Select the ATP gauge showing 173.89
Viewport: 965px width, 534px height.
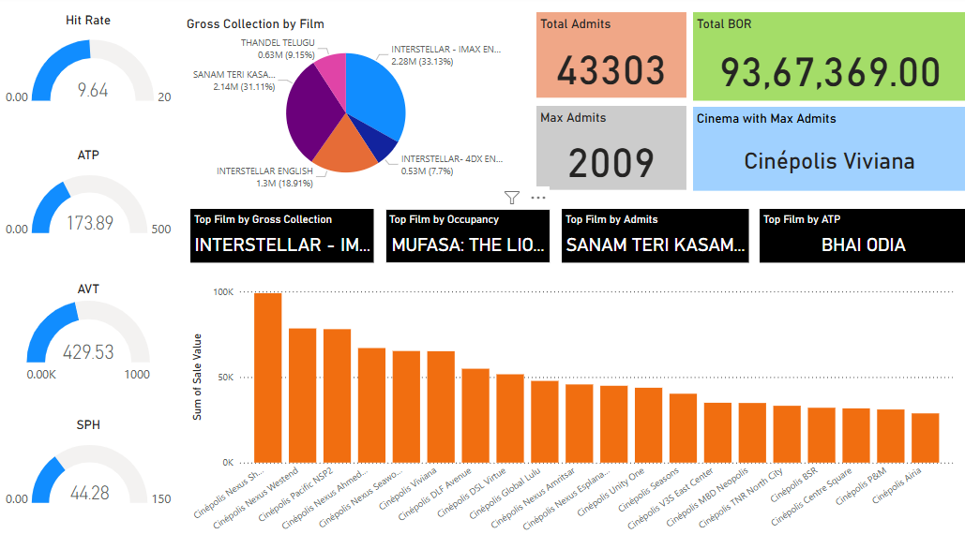point(90,204)
